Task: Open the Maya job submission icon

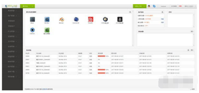Action: coord(32,19)
